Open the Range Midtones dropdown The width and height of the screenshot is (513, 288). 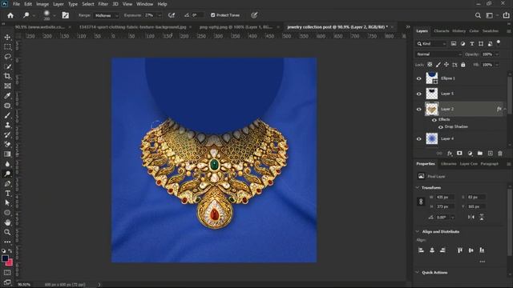(x=107, y=15)
